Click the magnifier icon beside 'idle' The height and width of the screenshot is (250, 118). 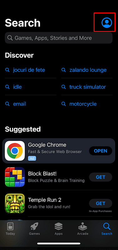(x=7, y=87)
